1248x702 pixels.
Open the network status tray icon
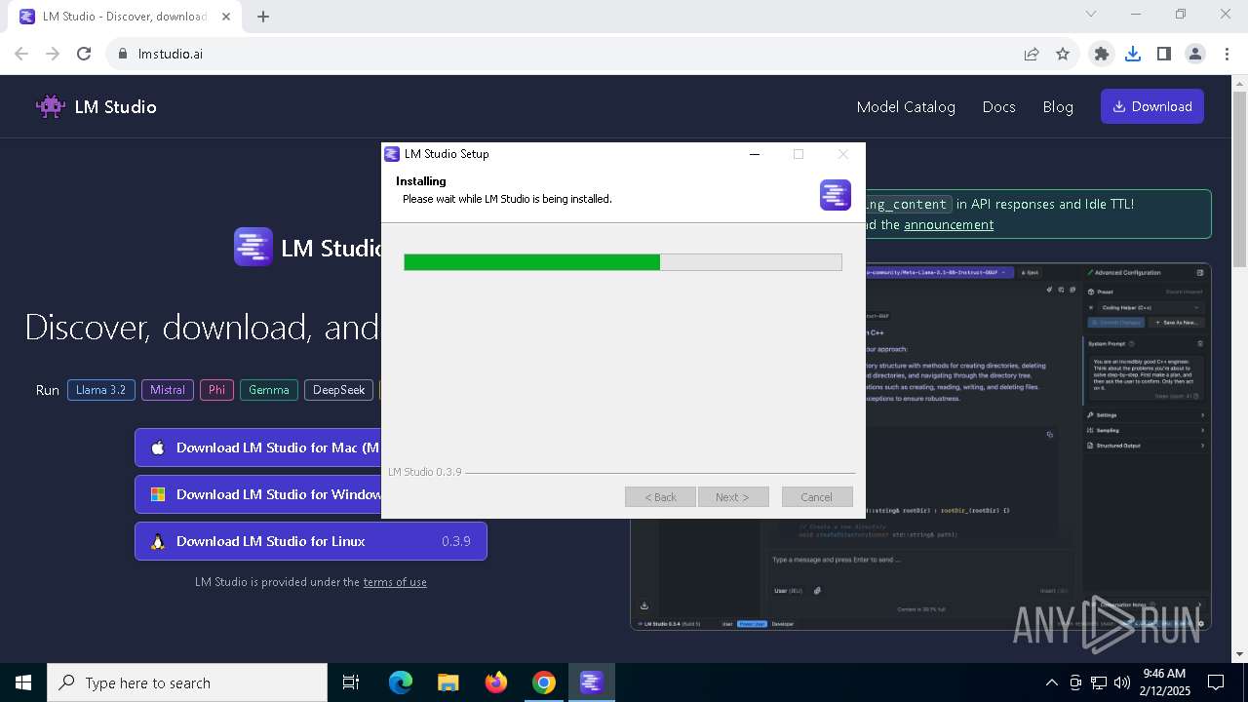[x=1099, y=682]
